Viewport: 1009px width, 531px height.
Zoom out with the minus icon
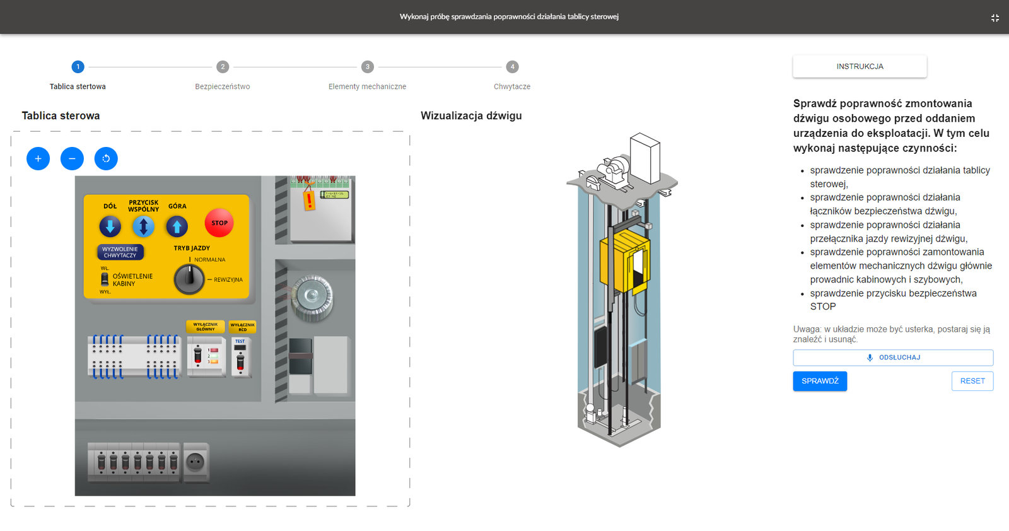click(x=72, y=158)
